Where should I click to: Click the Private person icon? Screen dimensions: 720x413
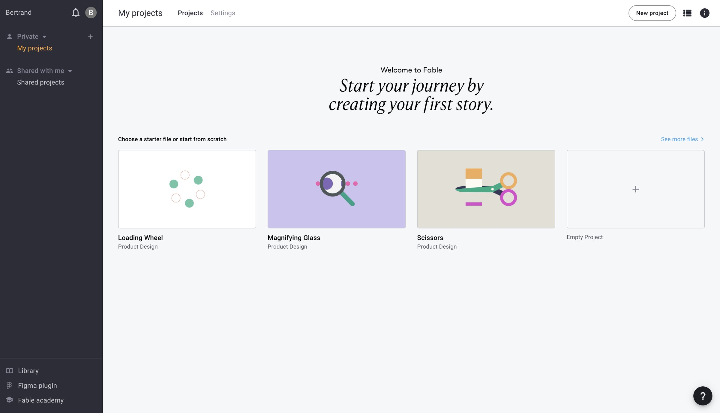(x=9, y=37)
